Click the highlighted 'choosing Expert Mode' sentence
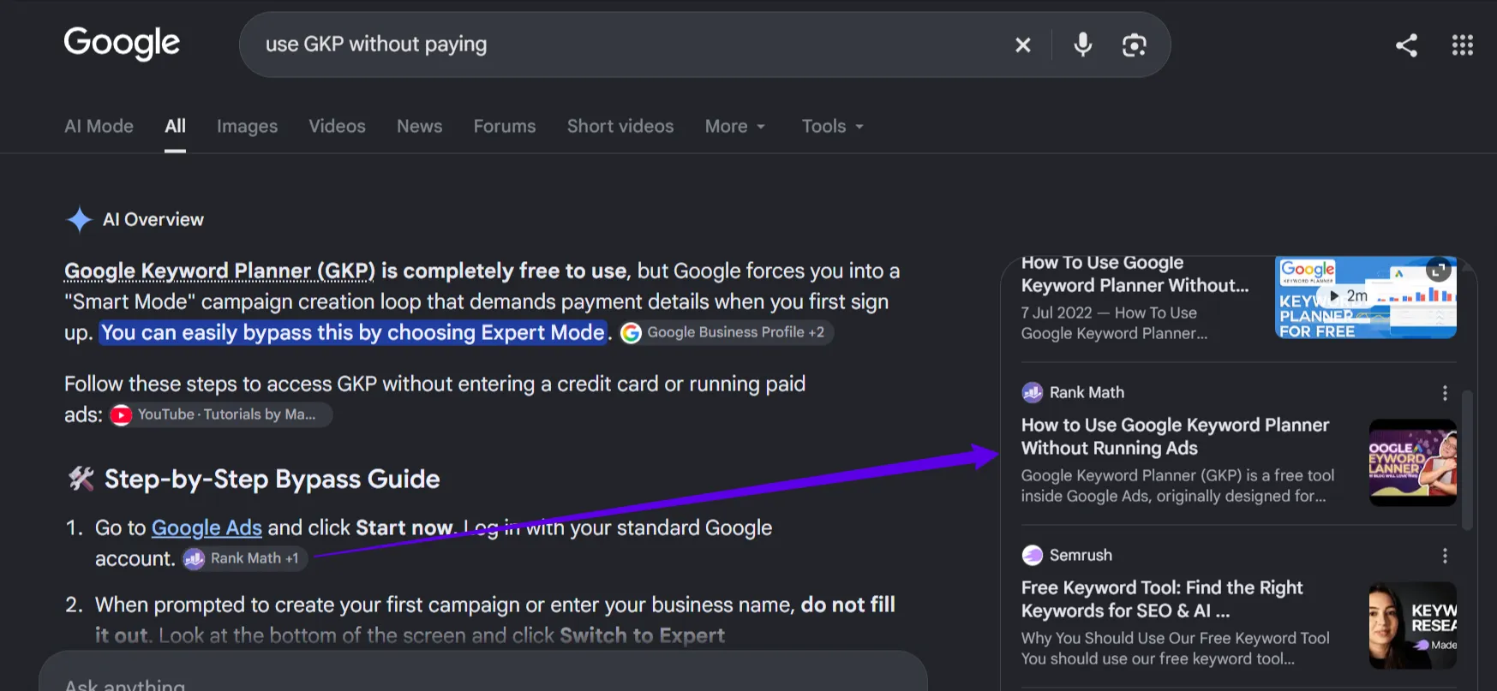The height and width of the screenshot is (691, 1497). click(x=353, y=332)
